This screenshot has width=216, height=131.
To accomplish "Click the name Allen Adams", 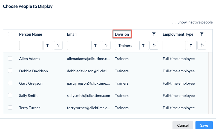I will [30, 59].
